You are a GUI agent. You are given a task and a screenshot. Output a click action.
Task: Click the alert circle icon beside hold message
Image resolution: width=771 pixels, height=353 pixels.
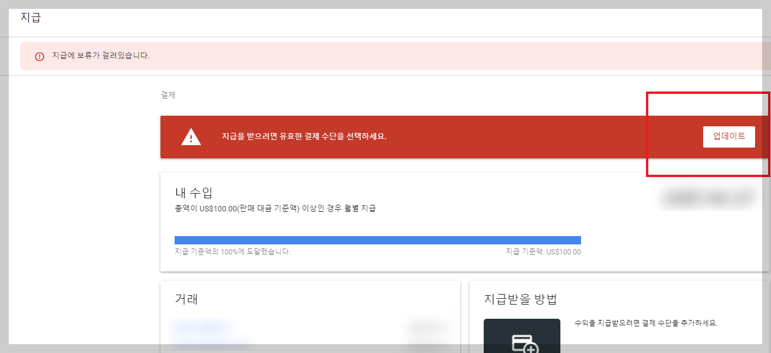39,55
